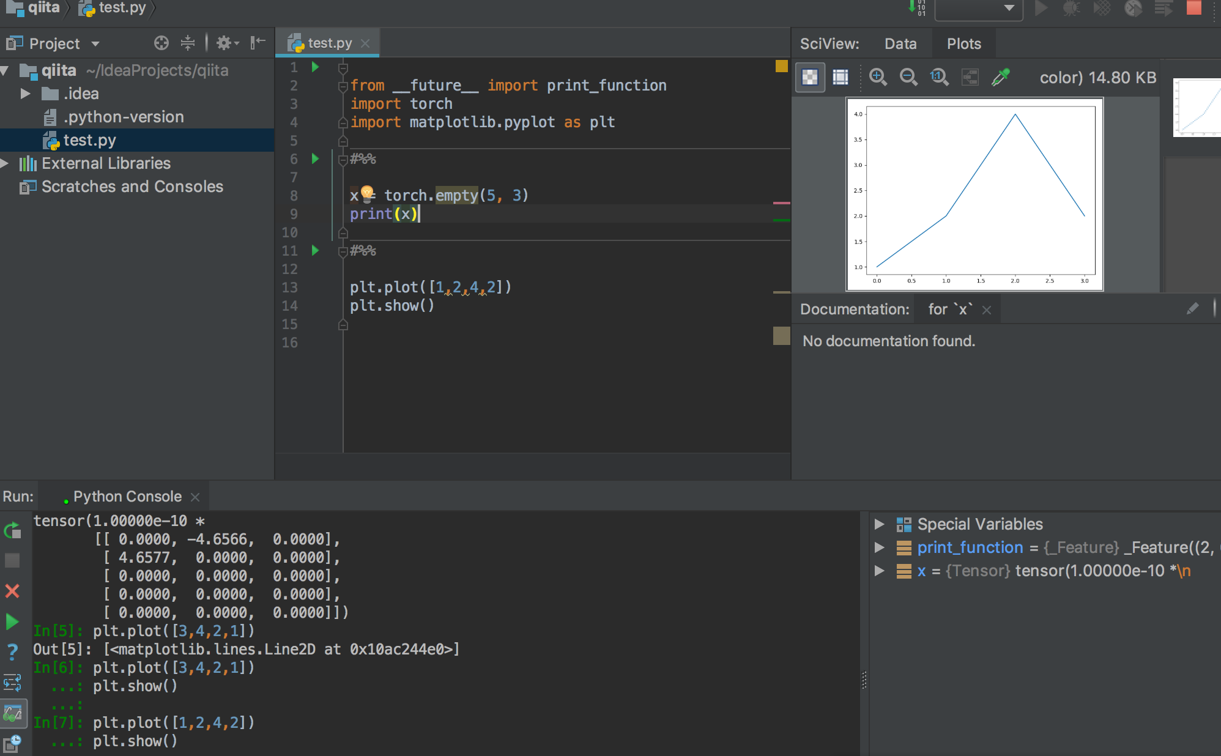Run cell from gutter arrow on line 6
Screen dimensions: 1221x756
315,158
